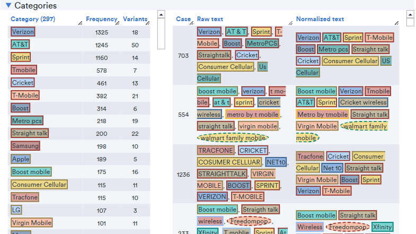Select the Consumer Cellular category
The height and width of the screenshot is (234, 416).
click(39, 185)
